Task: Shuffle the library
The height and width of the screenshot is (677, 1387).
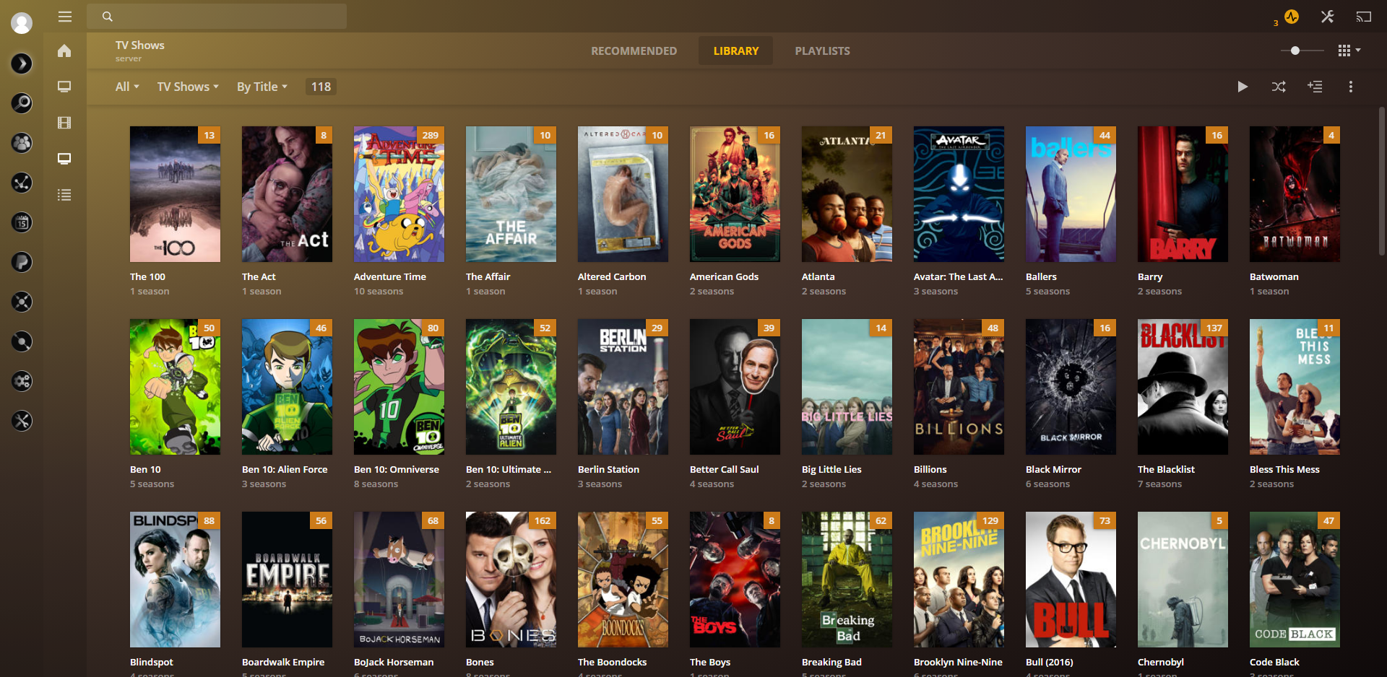Action: (1279, 87)
